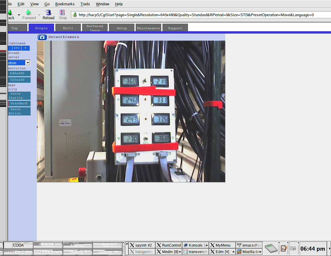The height and width of the screenshot is (256, 331).
Task: Click the Konsole taskbar entry
Action: click(x=195, y=245)
